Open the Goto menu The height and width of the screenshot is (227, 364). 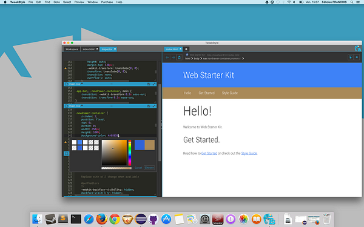(x=56, y=2)
